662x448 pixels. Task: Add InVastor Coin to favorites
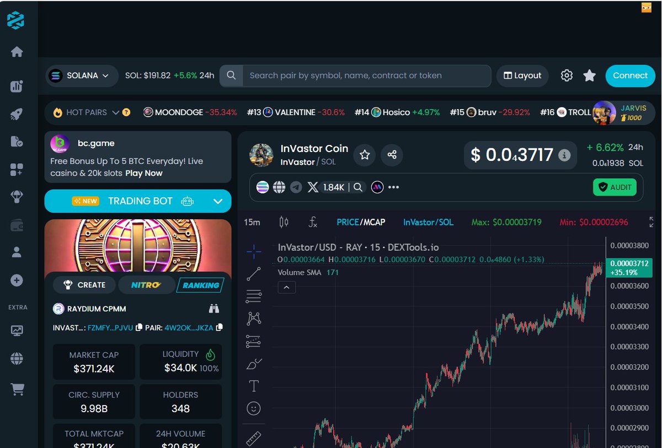click(365, 155)
